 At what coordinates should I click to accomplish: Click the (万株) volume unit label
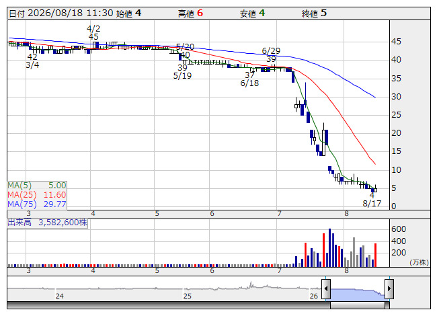pyautogui.click(x=419, y=262)
